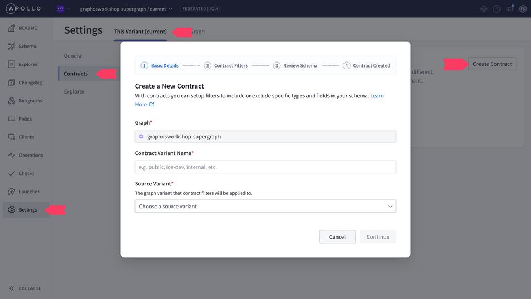Click the Explorer play icon
Image resolution: width=531 pixels, height=299 pixels.
click(x=12, y=64)
